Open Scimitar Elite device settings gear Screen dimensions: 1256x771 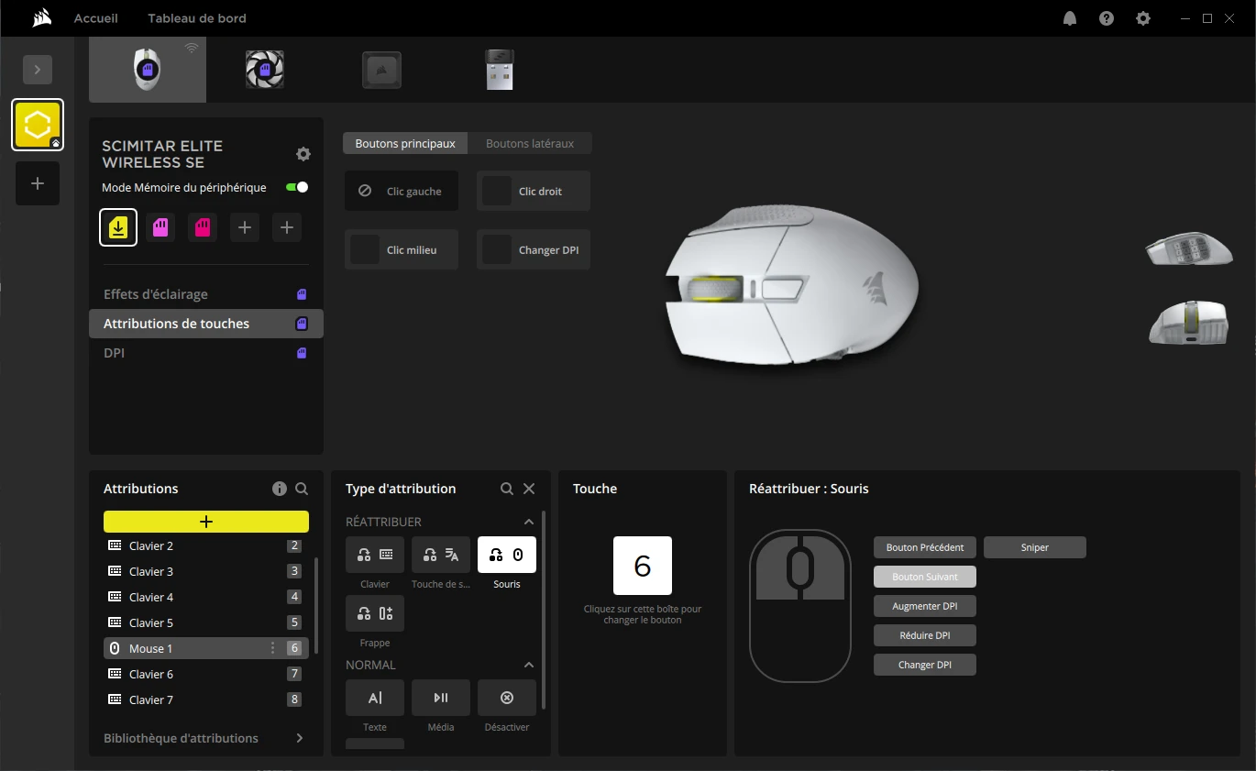coord(303,154)
